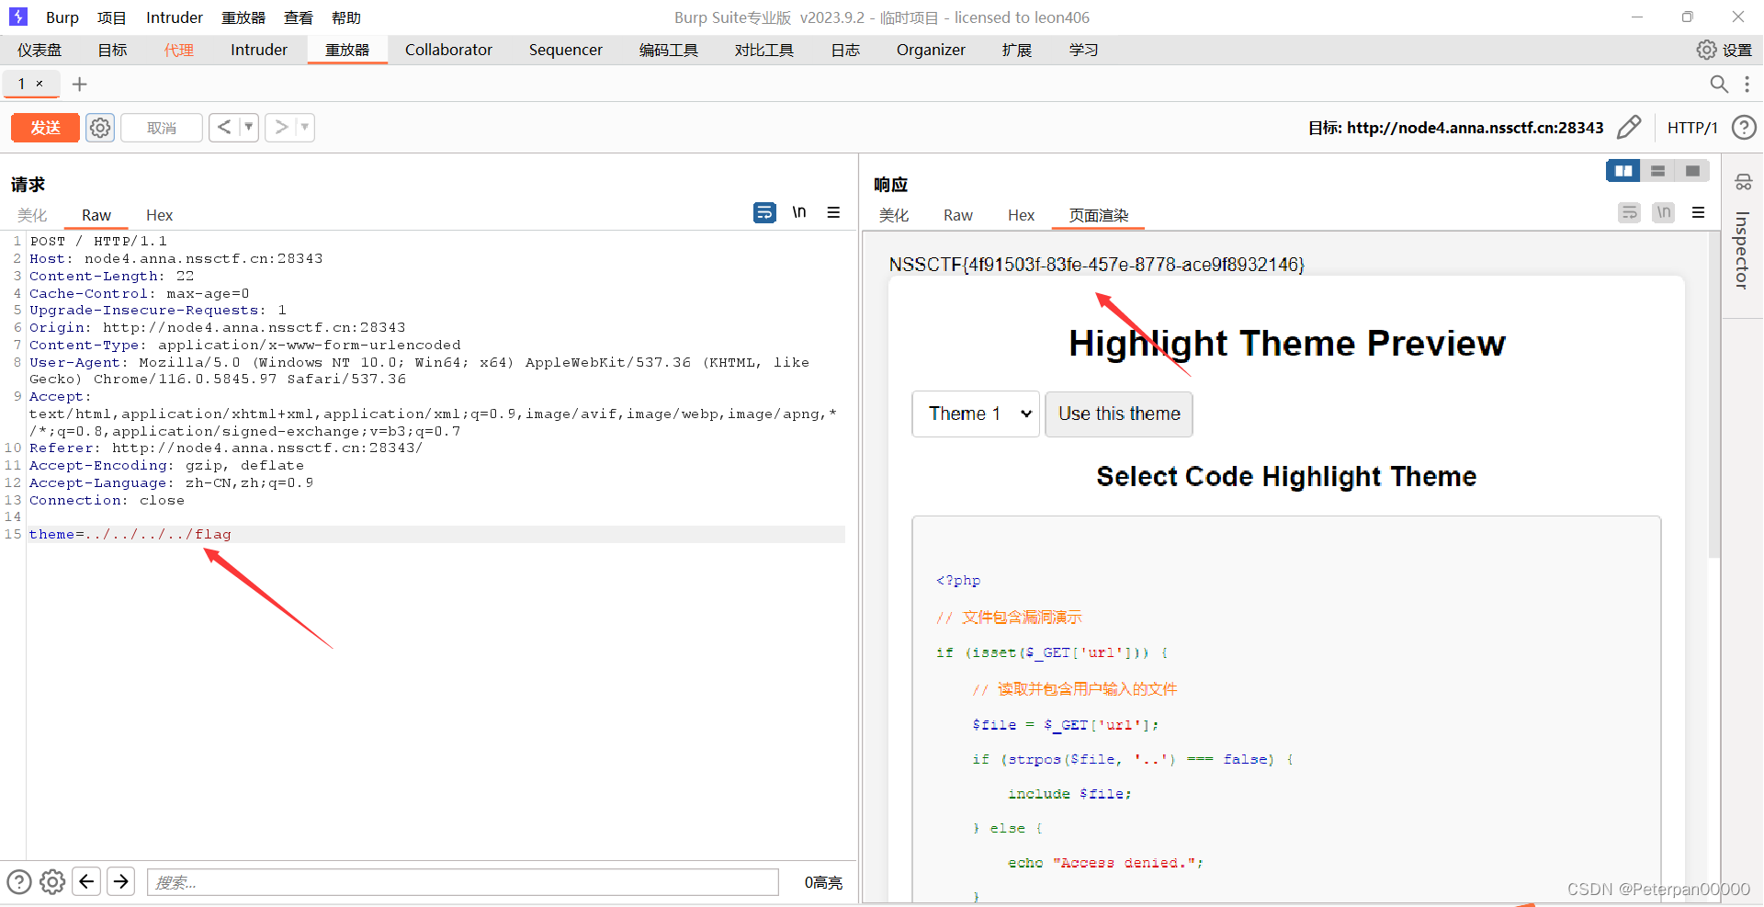The height and width of the screenshot is (907, 1764).
Task: Open the tab bar three-dot menu
Action: tap(1747, 85)
